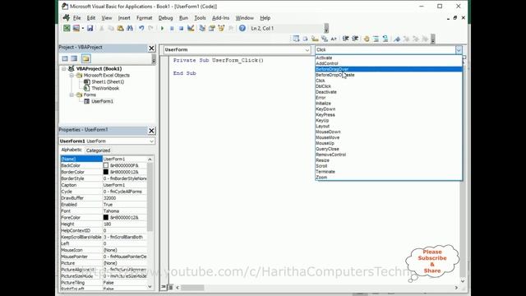Click the Complete Word icon
The width and height of the screenshot is (526, 296).
tap(334, 39)
